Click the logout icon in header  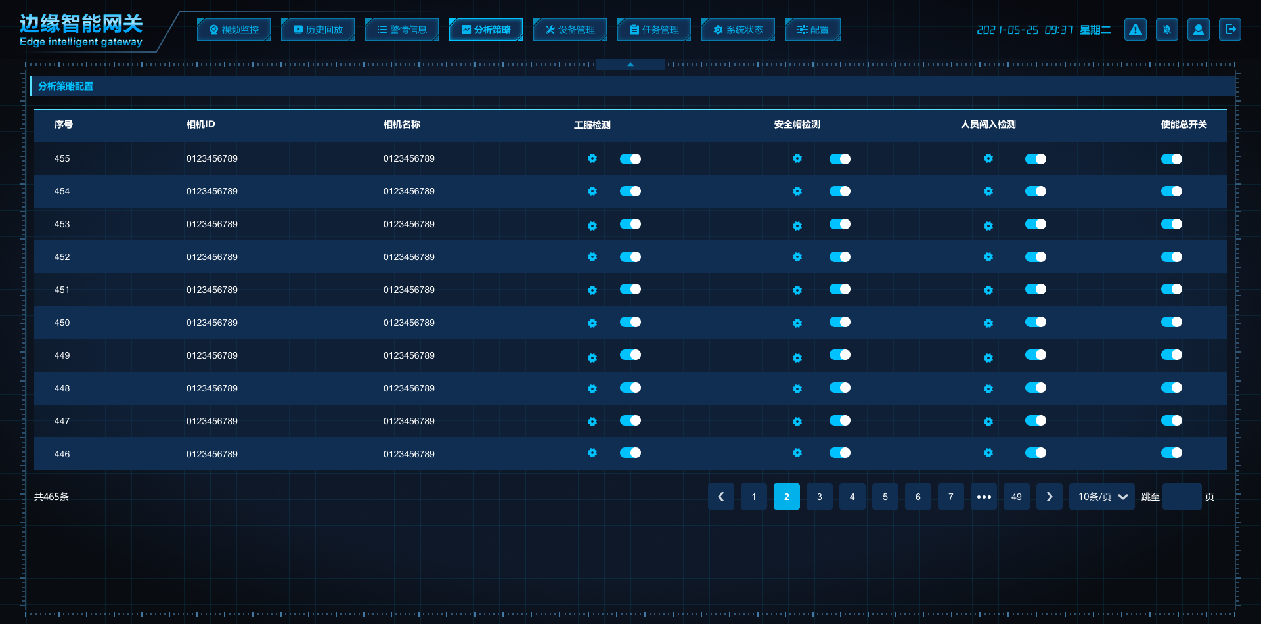pyautogui.click(x=1229, y=30)
